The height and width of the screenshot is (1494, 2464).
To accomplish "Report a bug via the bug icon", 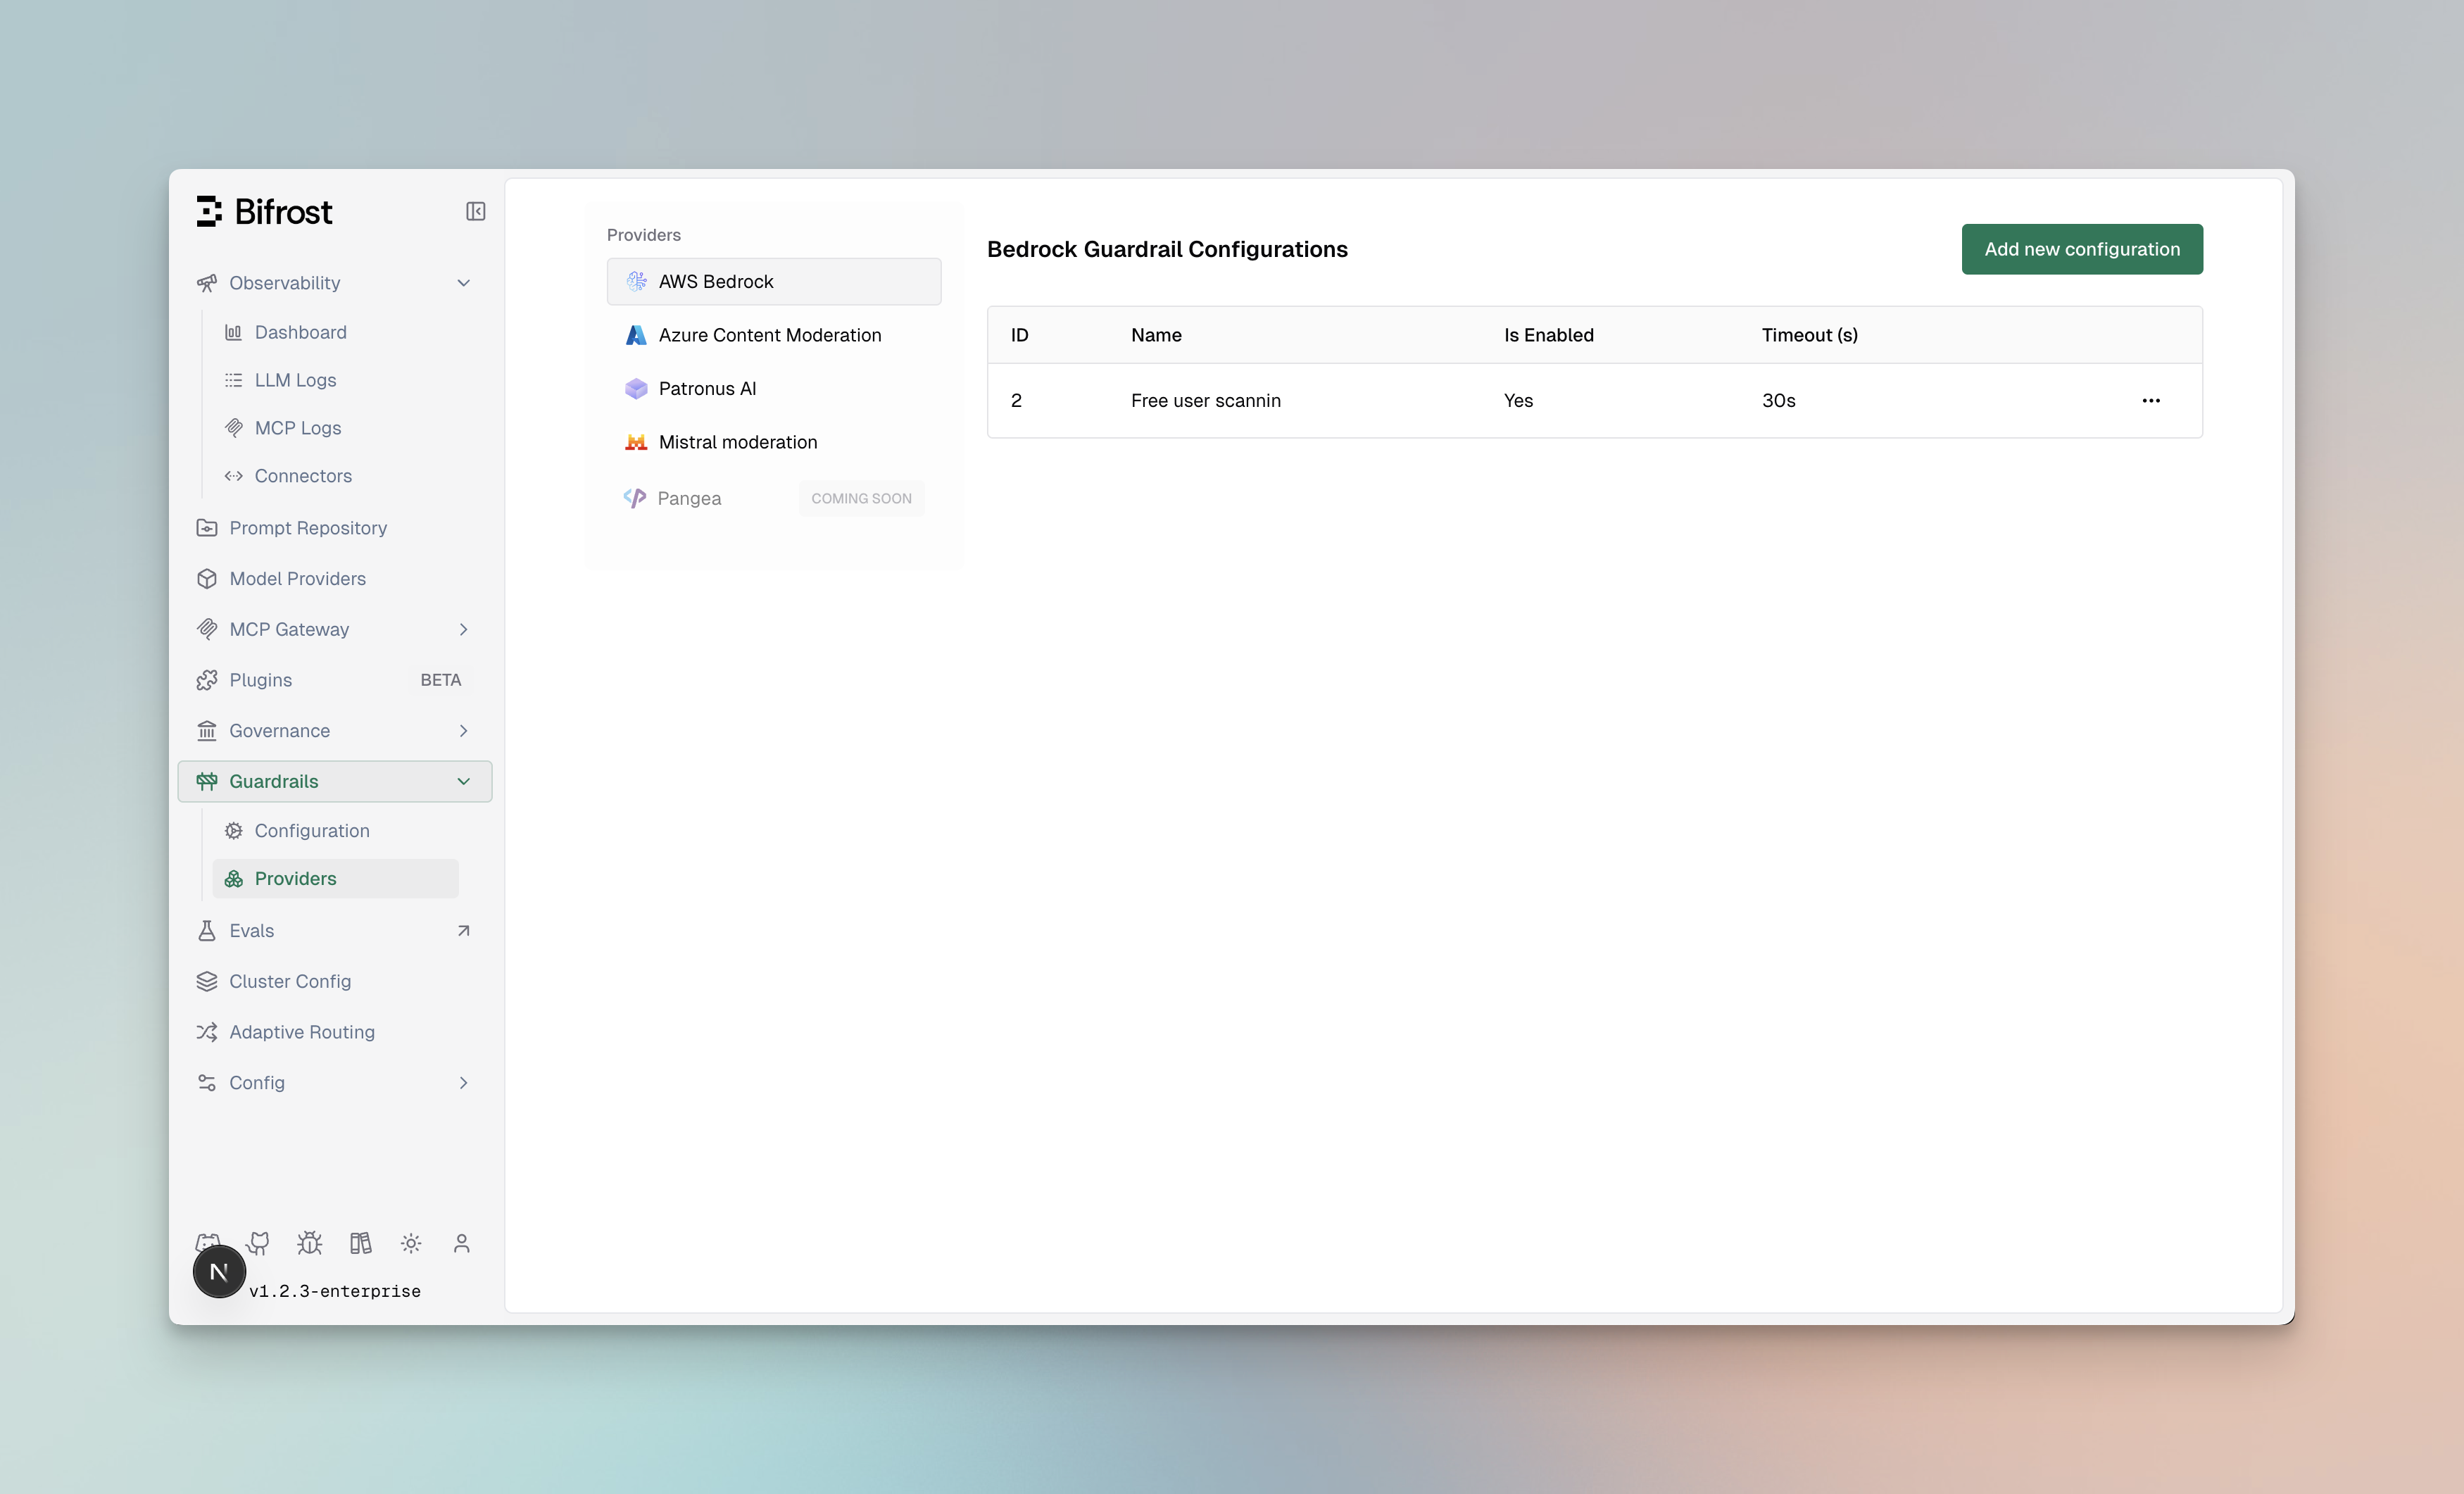I will coord(309,1242).
